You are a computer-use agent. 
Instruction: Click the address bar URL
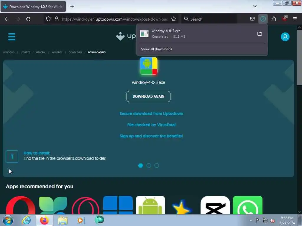click(x=115, y=19)
